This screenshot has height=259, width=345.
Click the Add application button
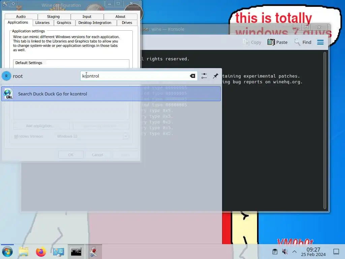41,126
